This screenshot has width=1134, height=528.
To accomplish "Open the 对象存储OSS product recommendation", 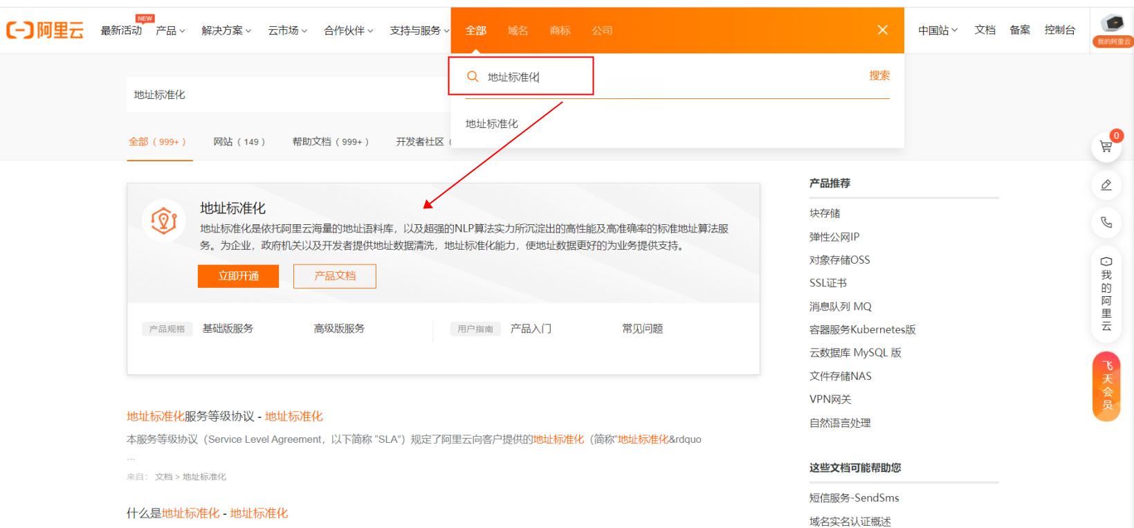I will [x=840, y=260].
